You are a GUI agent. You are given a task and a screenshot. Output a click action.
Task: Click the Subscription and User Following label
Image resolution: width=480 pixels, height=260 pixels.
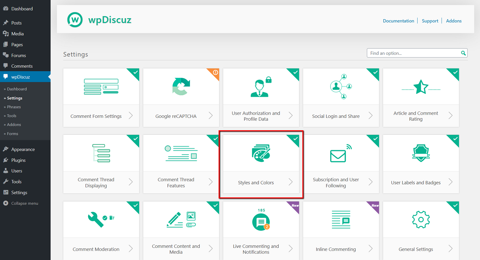click(336, 183)
